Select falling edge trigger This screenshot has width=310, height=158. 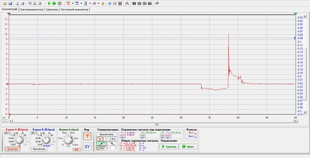click(112, 143)
